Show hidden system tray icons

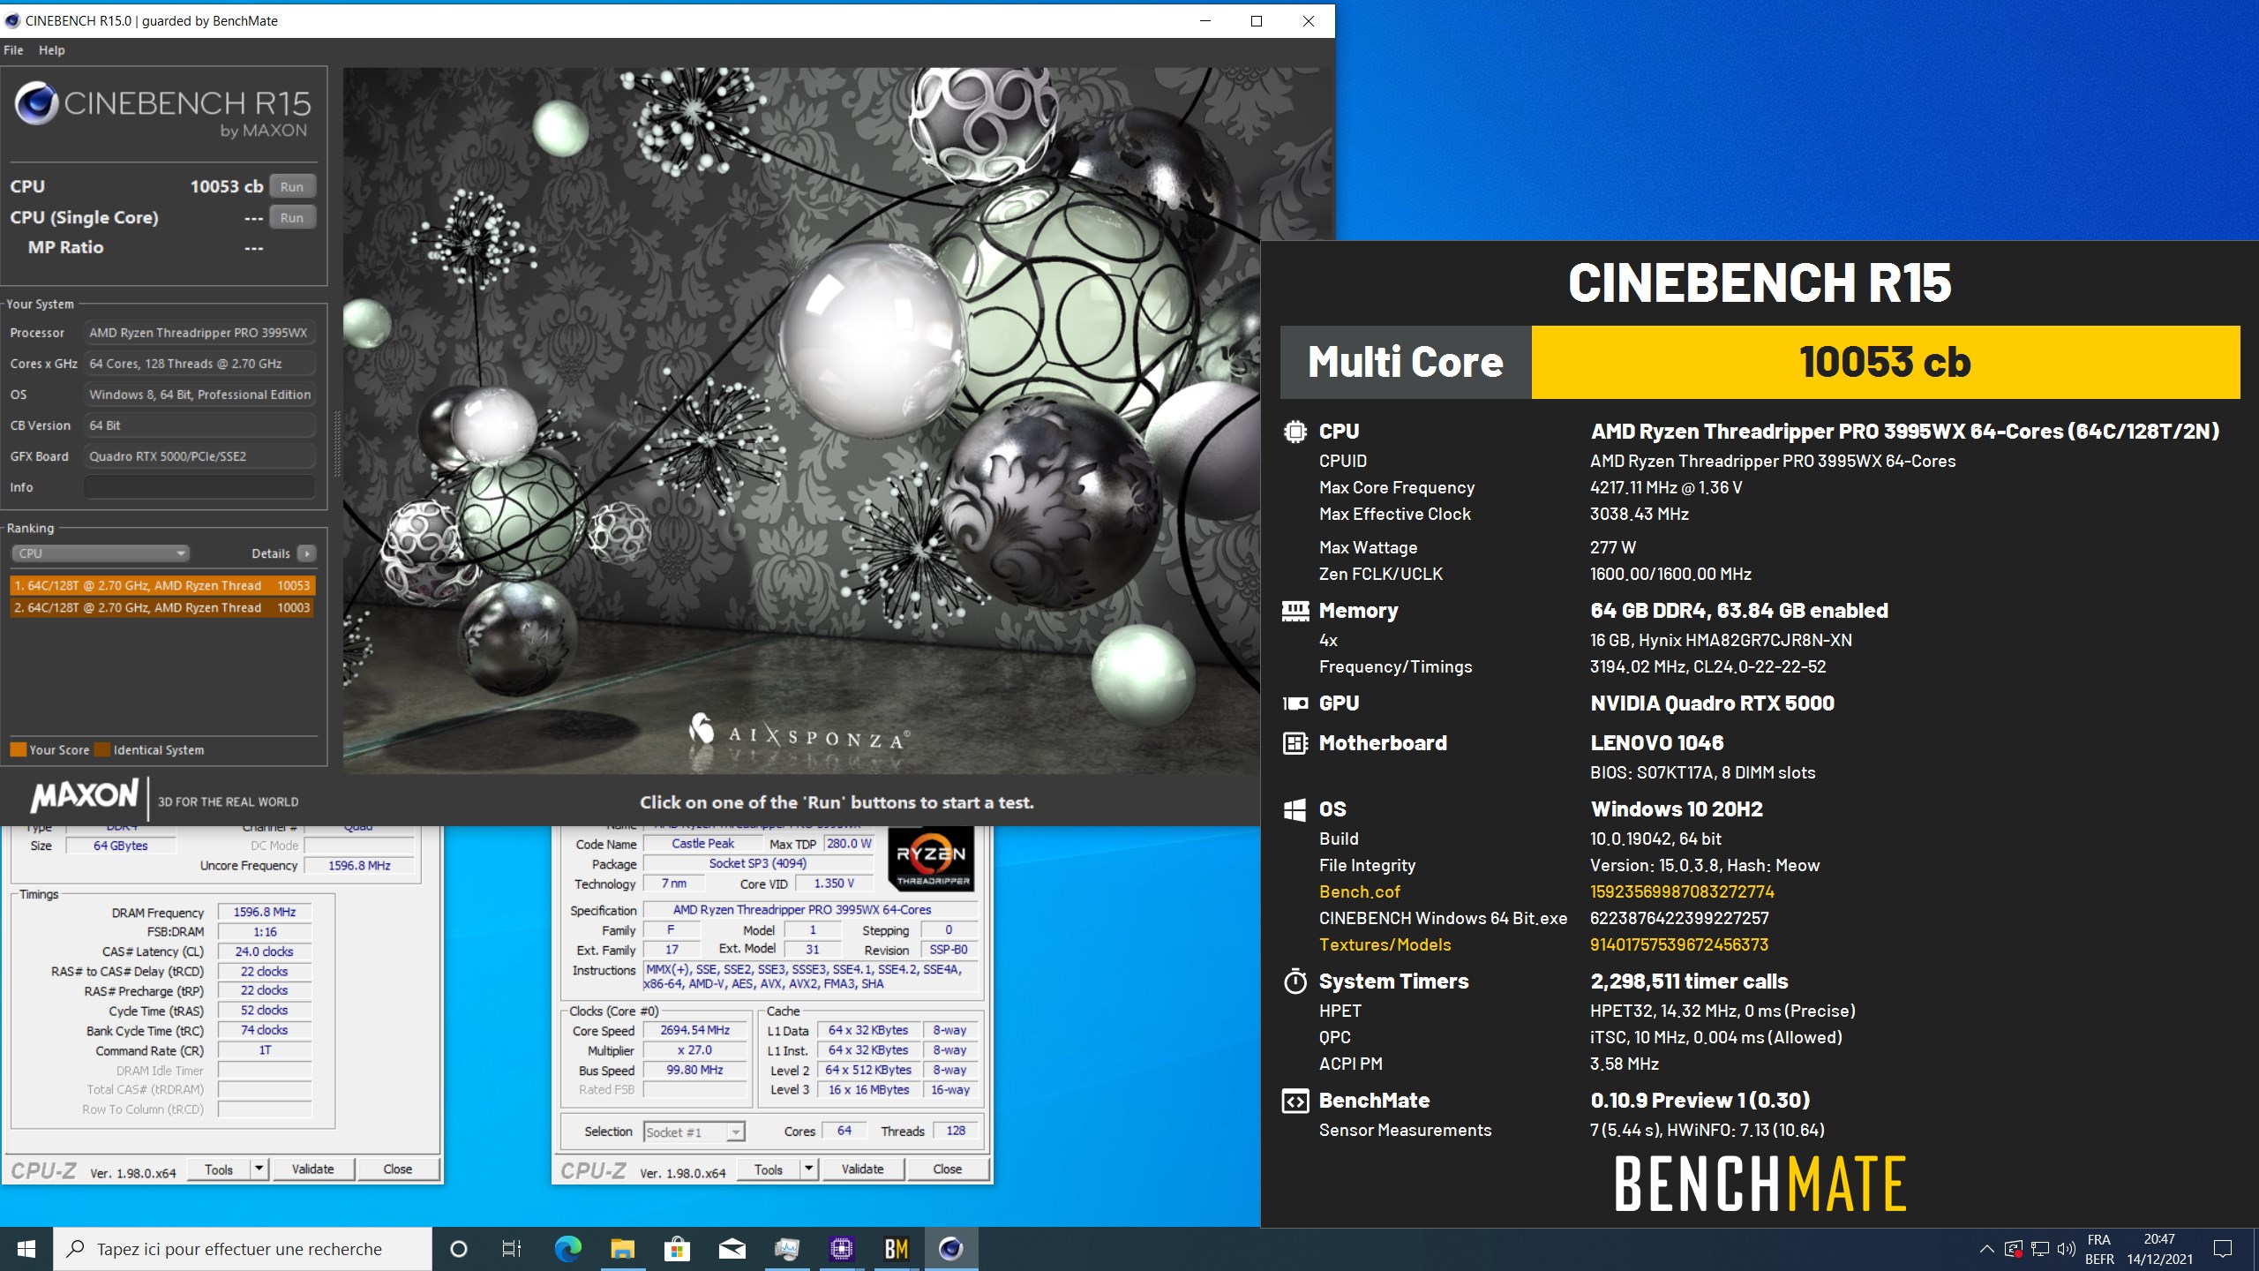[x=1986, y=1249]
